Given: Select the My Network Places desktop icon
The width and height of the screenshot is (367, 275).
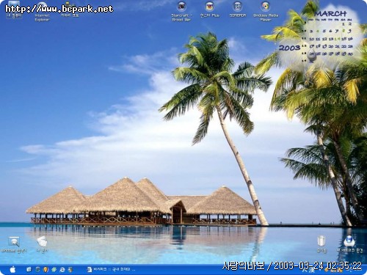Looking at the screenshot, I should tap(349, 244).
